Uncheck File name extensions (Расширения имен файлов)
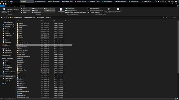 click(95, 11)
